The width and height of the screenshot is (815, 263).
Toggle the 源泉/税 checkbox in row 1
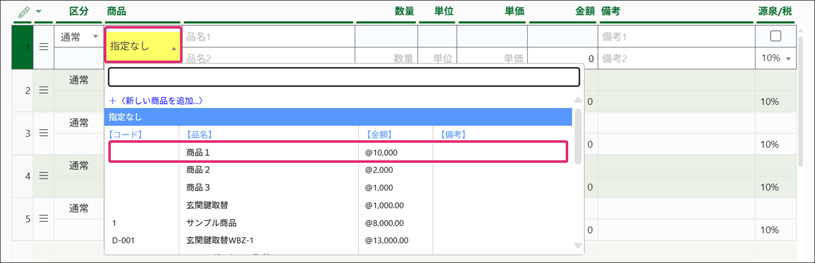(775, 36)
